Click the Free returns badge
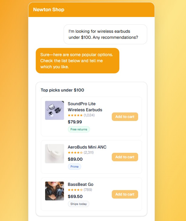 [79, 129]
